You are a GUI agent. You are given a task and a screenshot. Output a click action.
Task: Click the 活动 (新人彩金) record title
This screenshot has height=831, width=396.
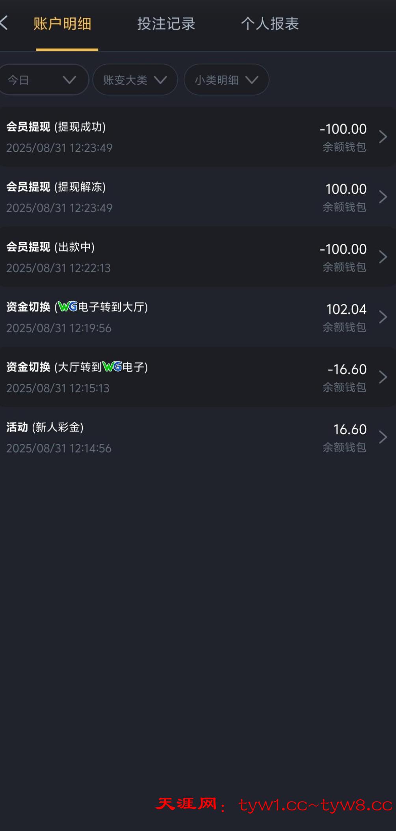[x=45, y=427]
